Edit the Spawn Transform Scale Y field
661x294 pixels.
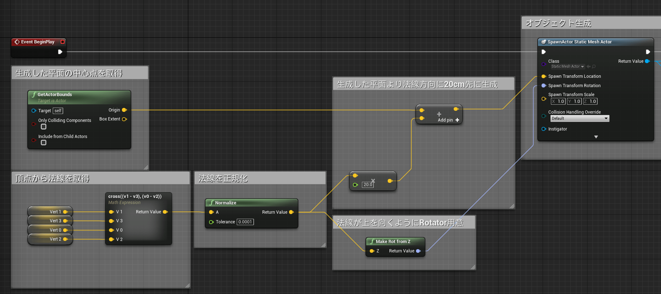(x=574, y=101)
